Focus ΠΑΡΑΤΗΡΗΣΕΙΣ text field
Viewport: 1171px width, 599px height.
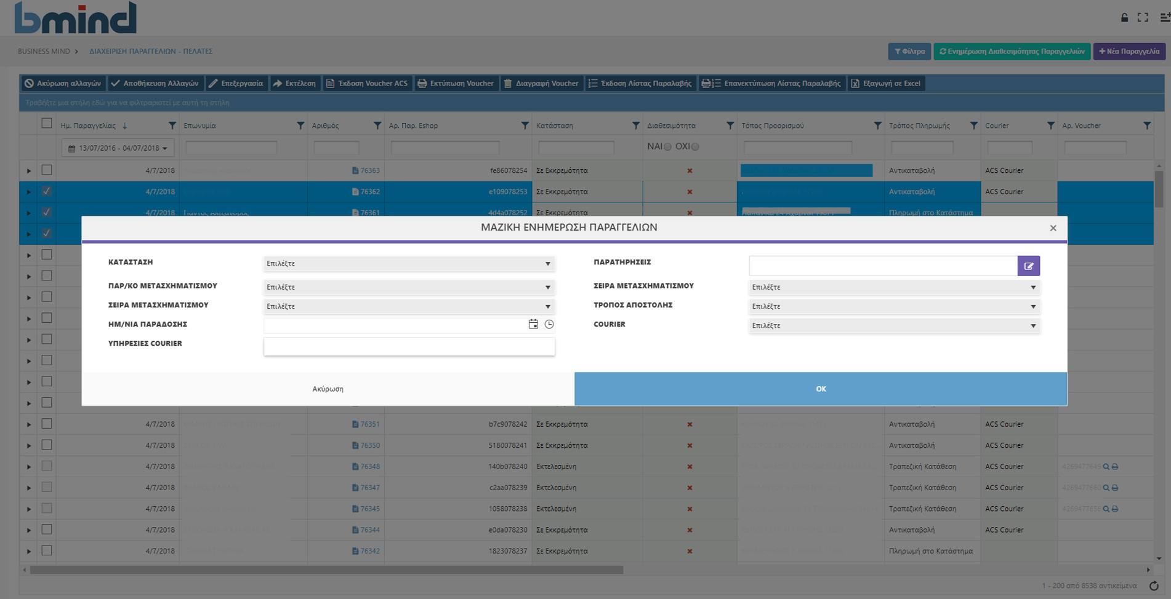click(883, 266)
